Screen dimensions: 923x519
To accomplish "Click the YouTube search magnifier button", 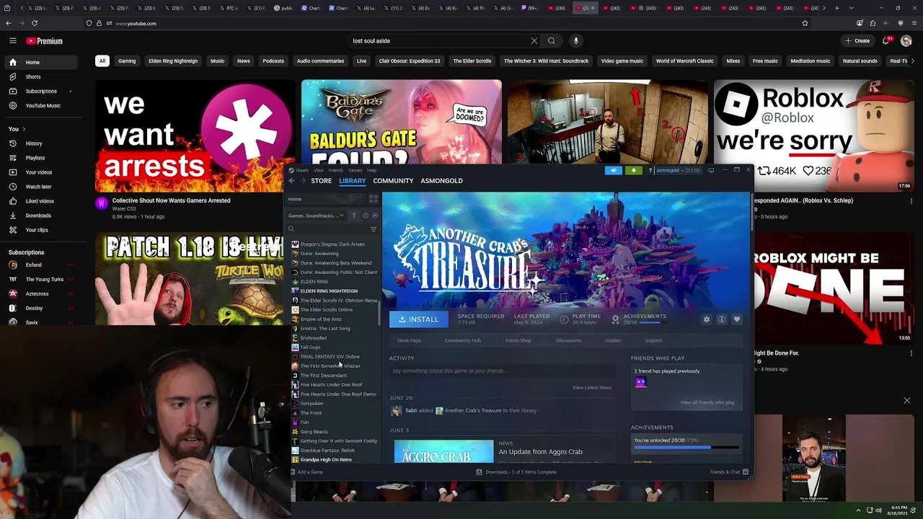I will tap(552, 41).
